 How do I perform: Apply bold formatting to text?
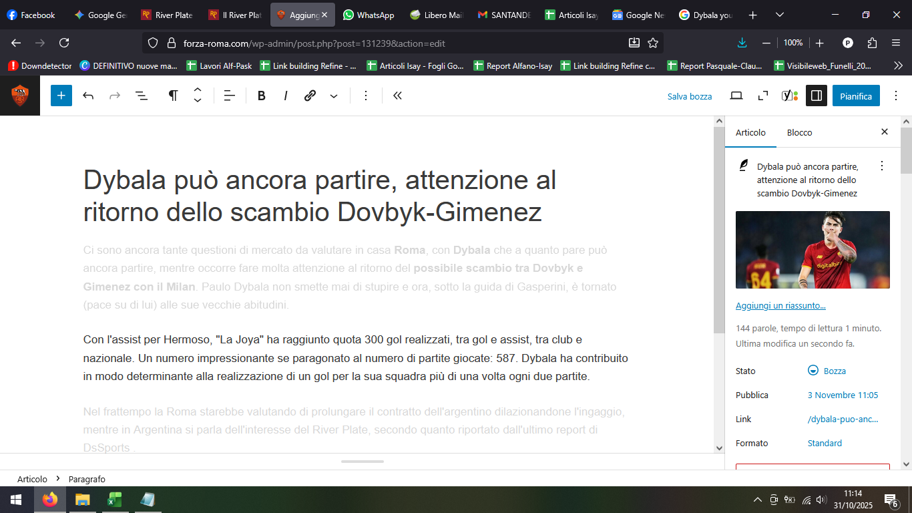coord(262,96)
